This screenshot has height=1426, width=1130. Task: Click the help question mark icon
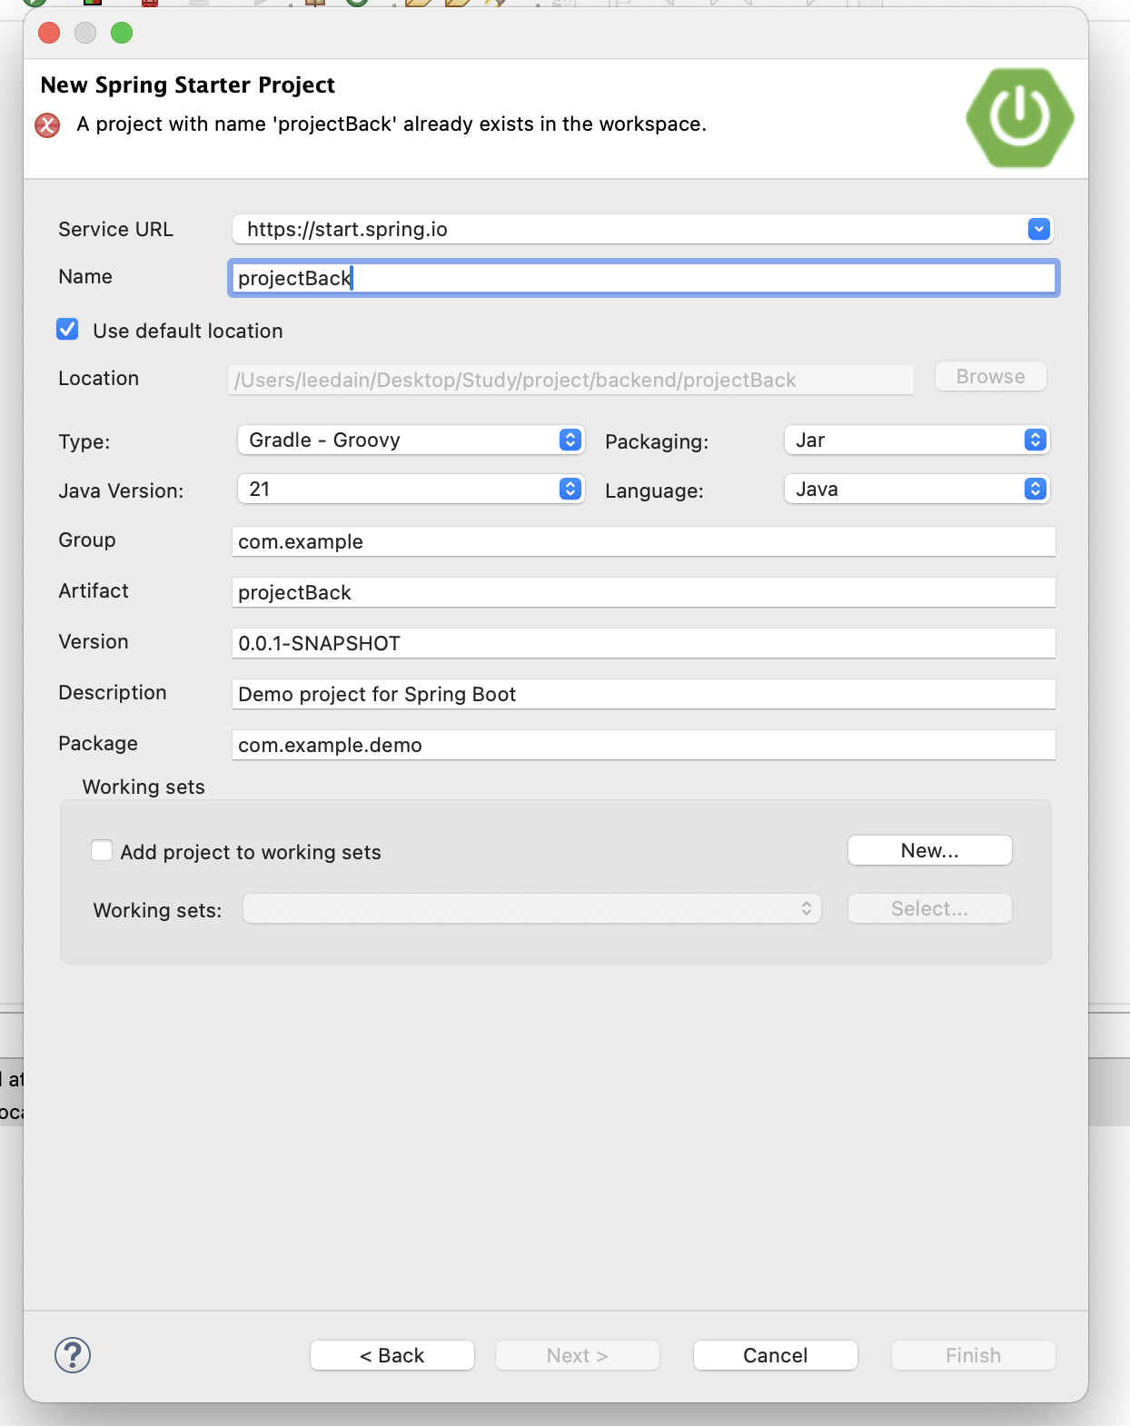(73, 1355)
